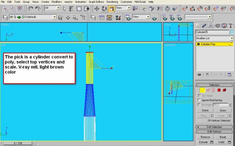Screen dimensions: 235x146
Task: Check the Ignore Backfacing checkbox
Action: click(x=199, y=100)
